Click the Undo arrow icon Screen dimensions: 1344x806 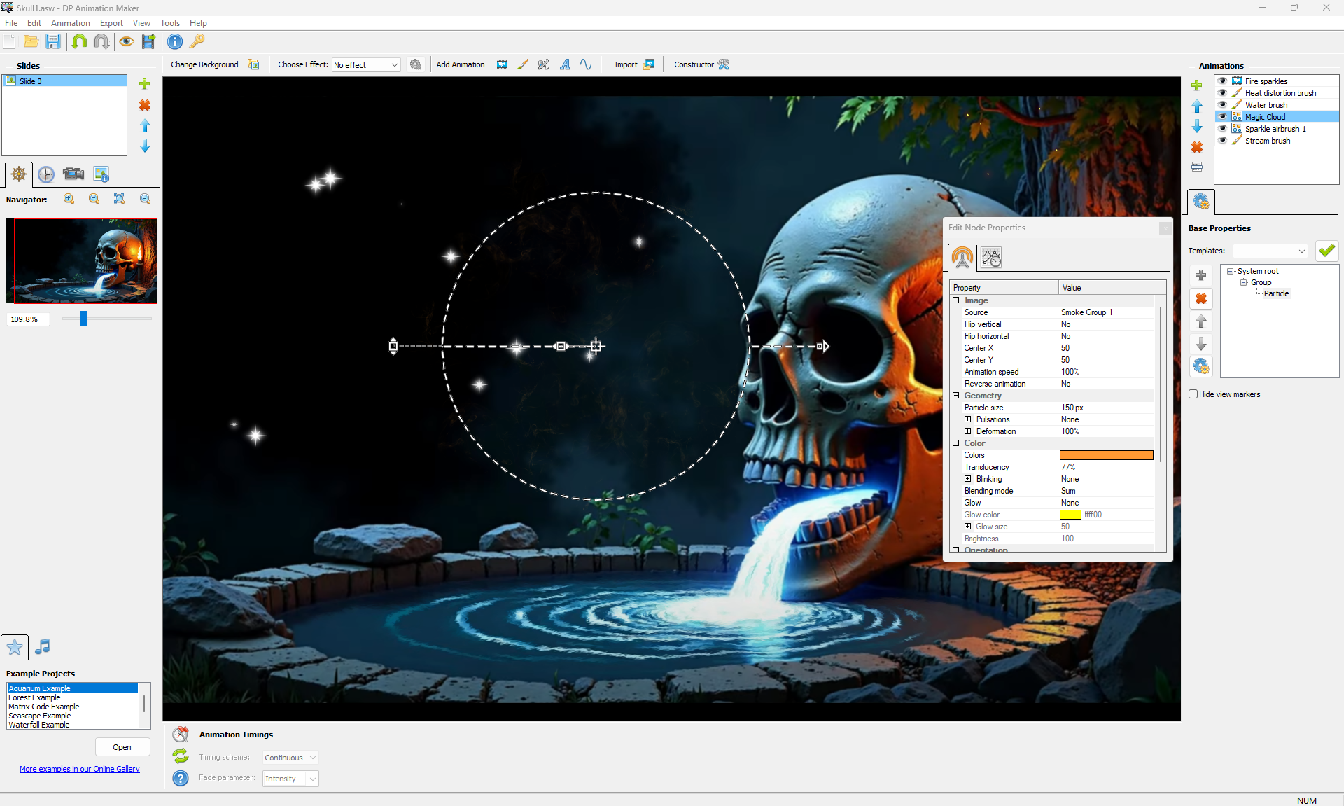(x=79, y=41)
